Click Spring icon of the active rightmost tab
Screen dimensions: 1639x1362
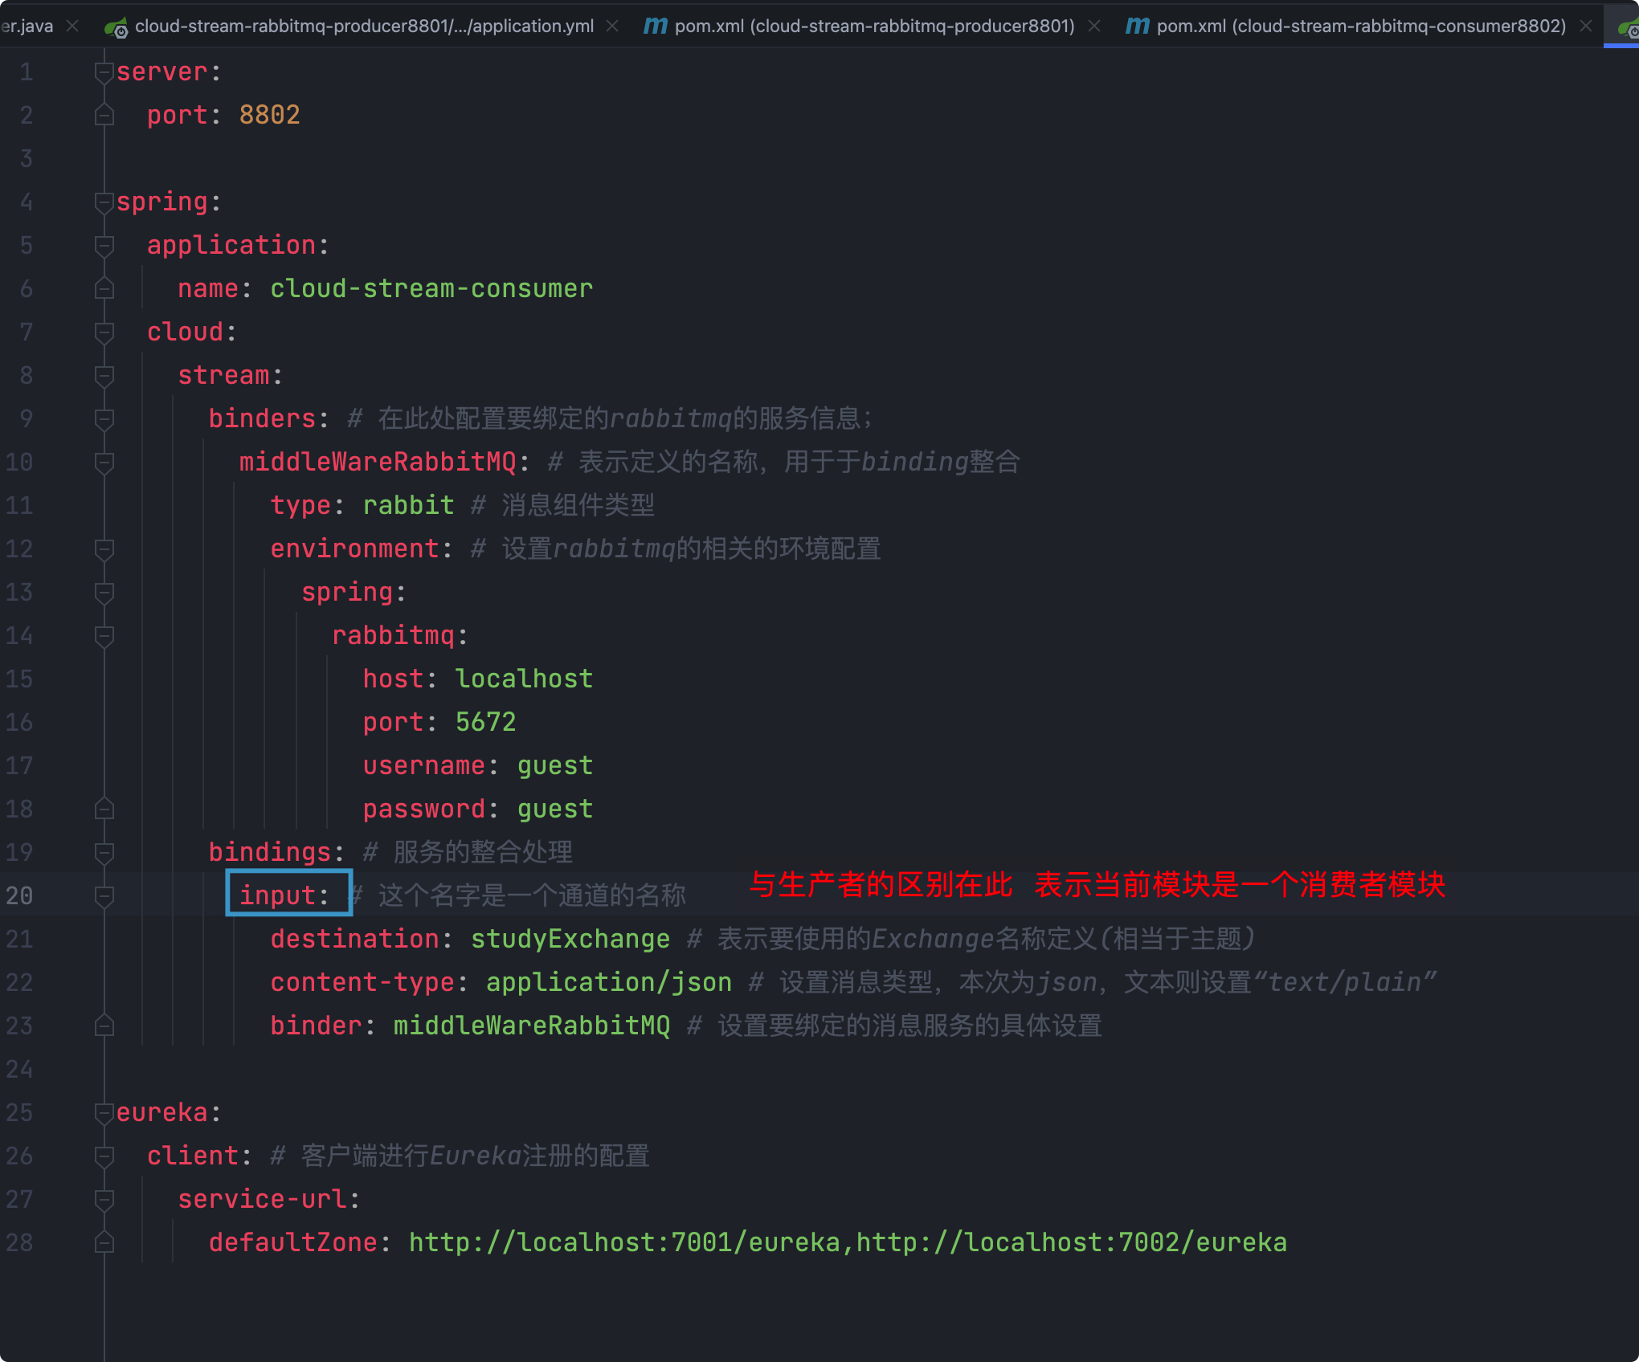pyautogui.click(x=1628, y=29)
